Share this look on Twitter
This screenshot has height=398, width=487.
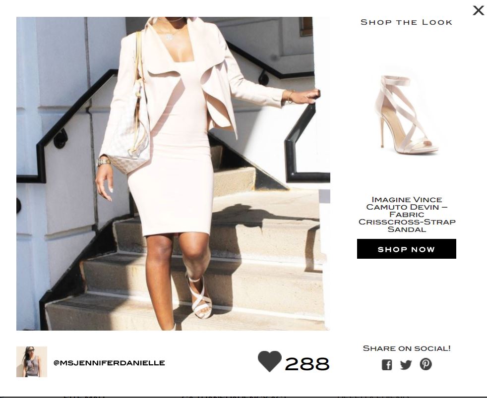click(x=406, y=364)
